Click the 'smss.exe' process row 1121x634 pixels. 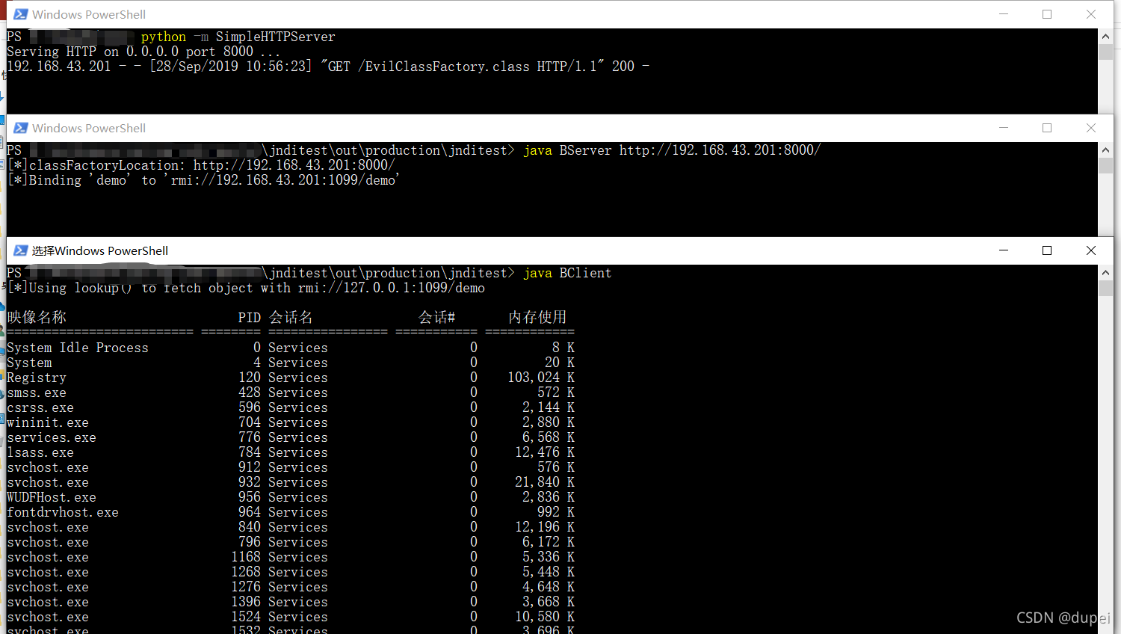[x=291, y=393]
